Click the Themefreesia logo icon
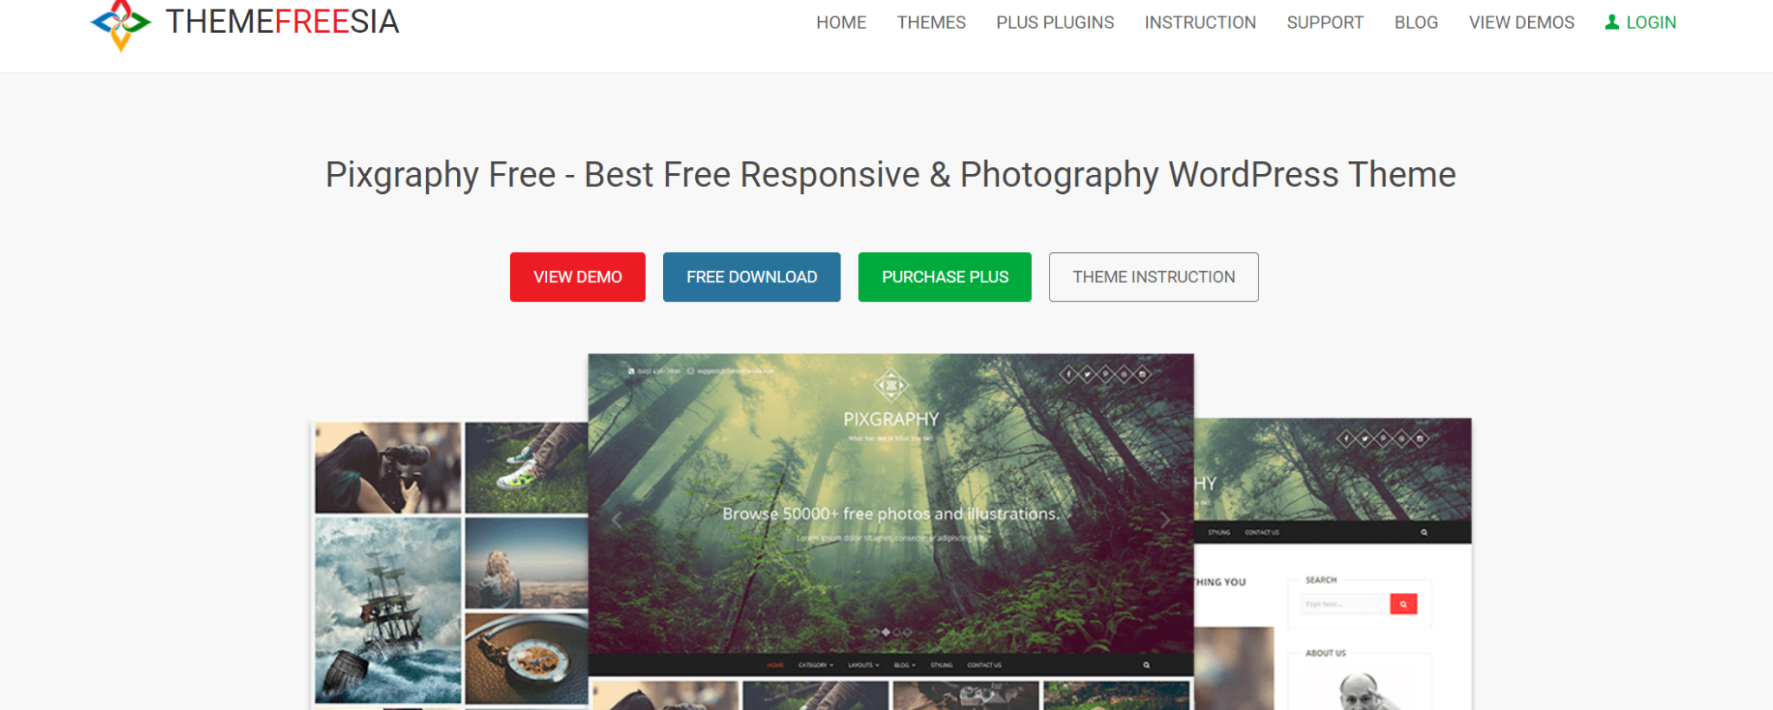Image resolution: width=1773 pixels, height=710 pixels. 120,24
